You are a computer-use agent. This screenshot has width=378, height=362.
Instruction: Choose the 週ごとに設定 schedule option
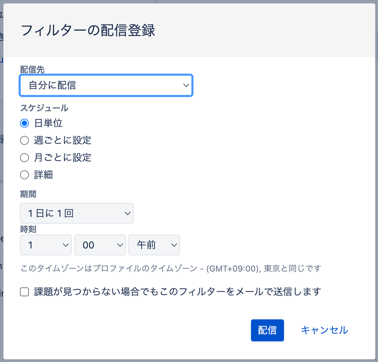pyautogui.click(x=24, y=140)
